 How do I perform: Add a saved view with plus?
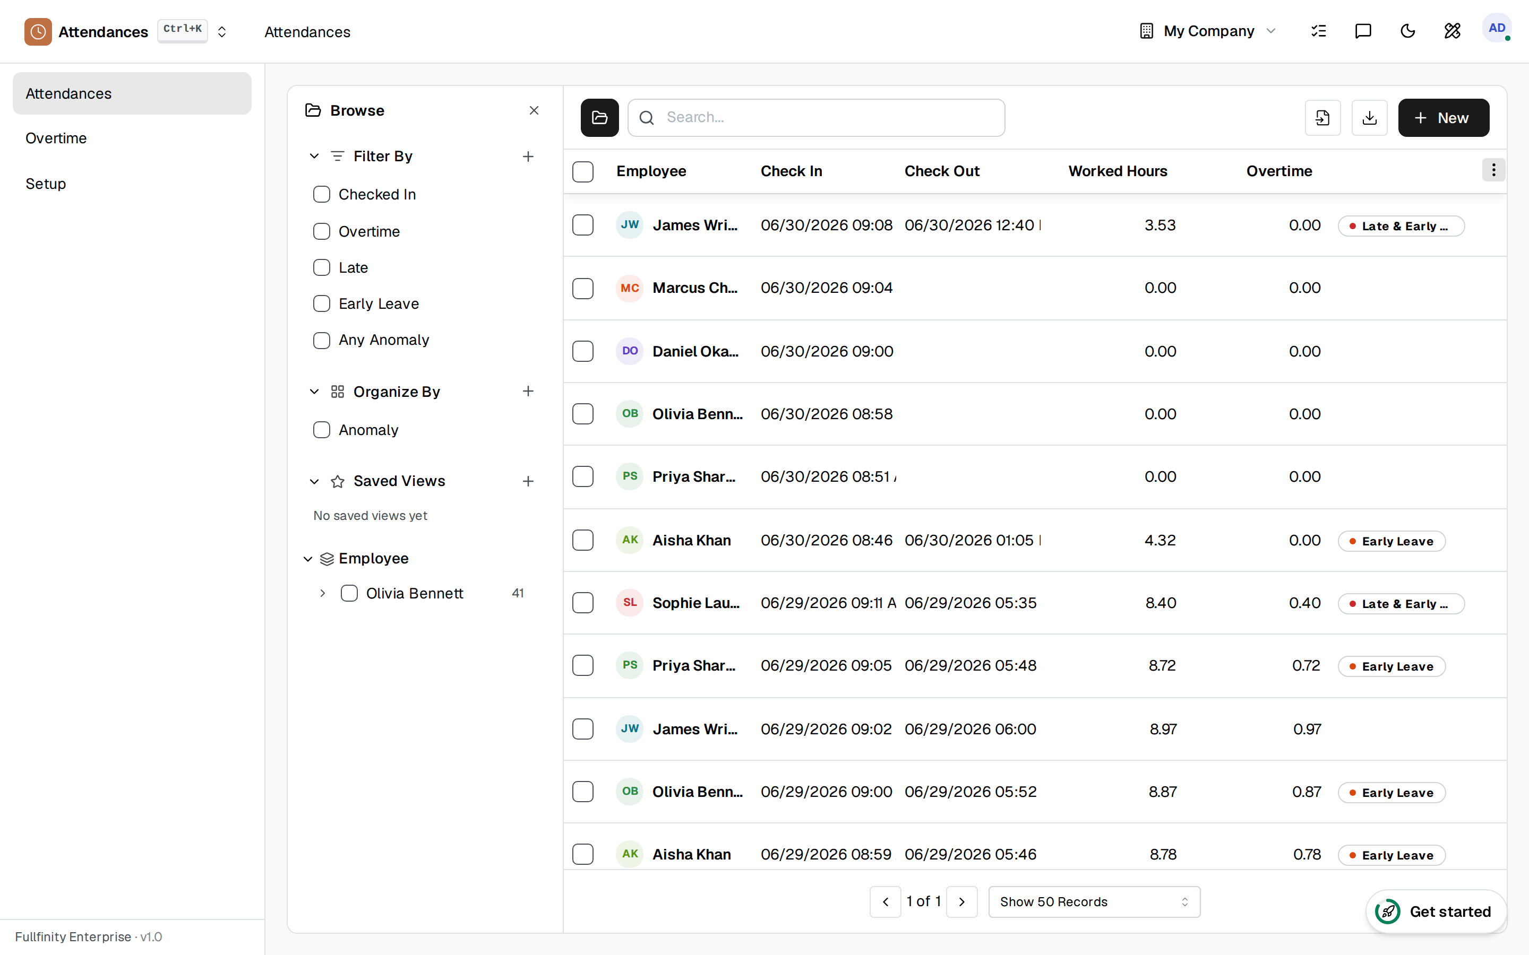[528, 481]
